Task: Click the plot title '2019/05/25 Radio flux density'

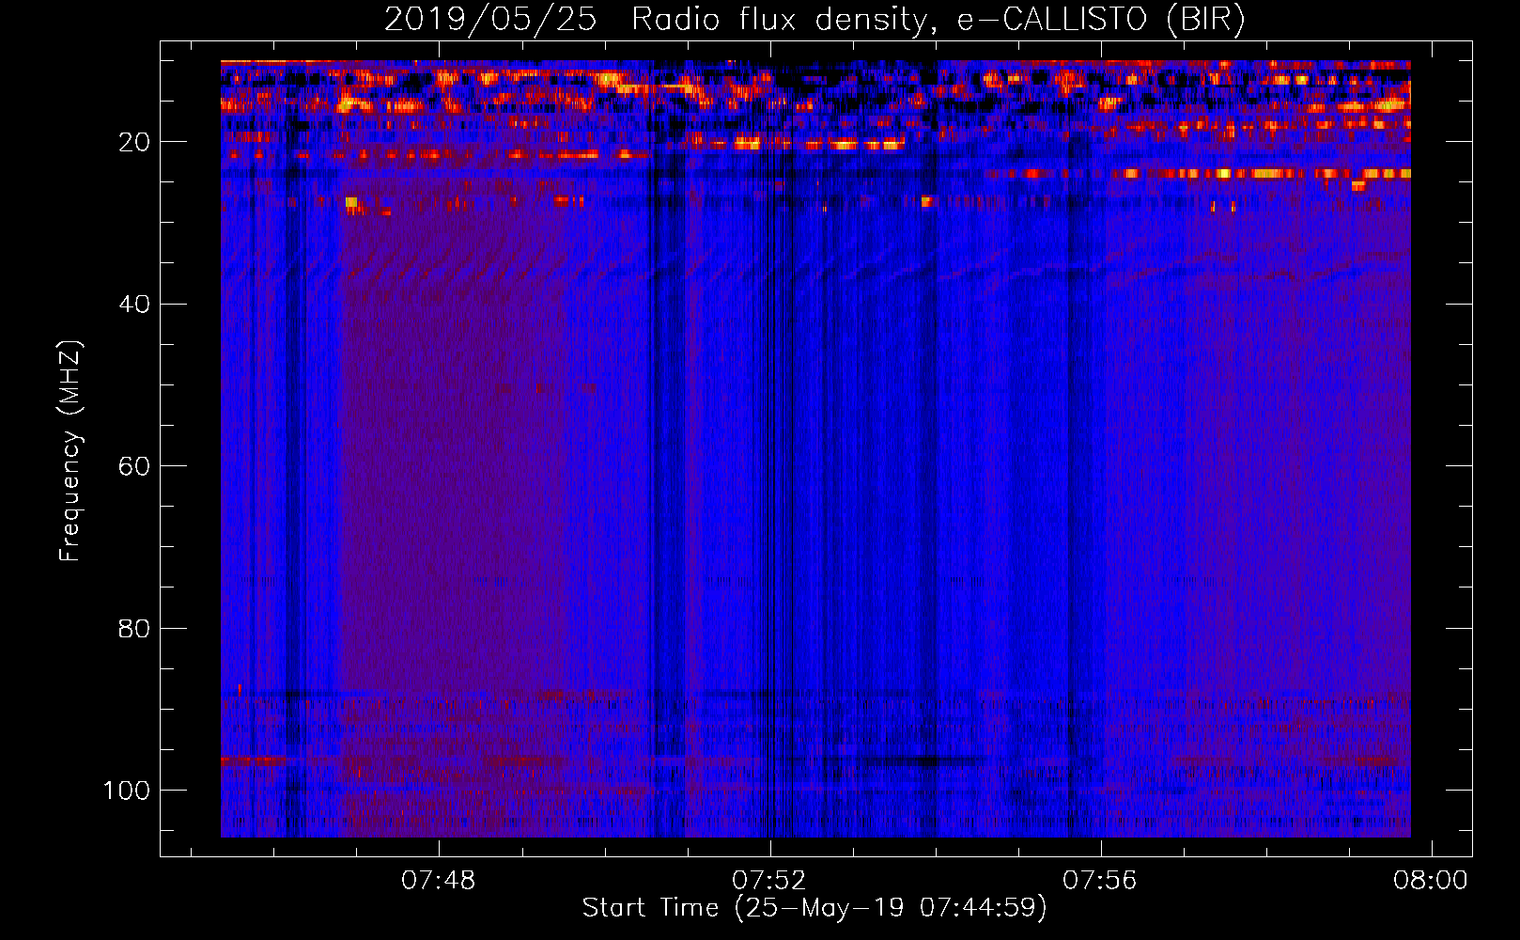Action: (x=814, y=20)
